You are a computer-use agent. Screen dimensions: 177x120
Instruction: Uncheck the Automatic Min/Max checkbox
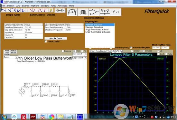pyautogui.click(x=131, y=47)
